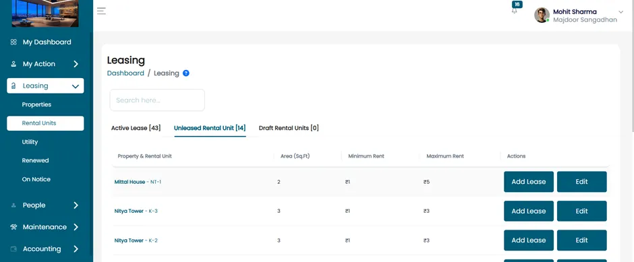Click the Property & Rental Unit column header
This screenshot has height=262, width=634.
(145, 156)
